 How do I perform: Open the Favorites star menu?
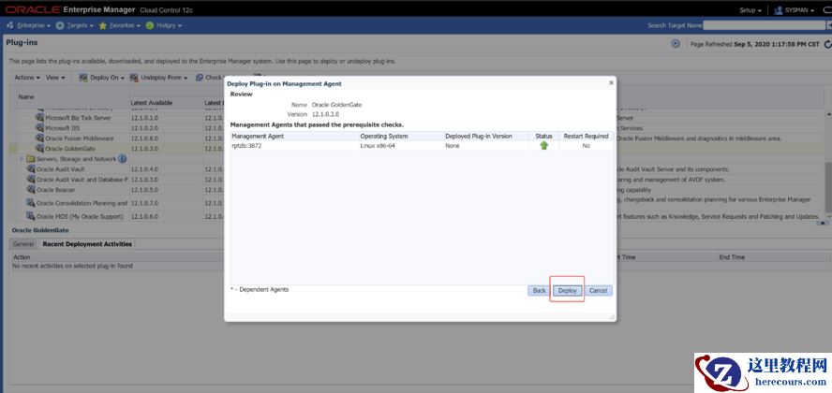click(x=117, y=25)
